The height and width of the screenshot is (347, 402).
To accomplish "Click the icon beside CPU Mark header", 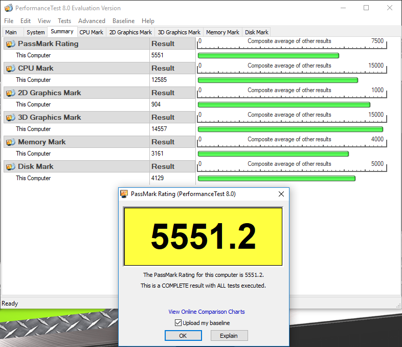I will click(11, 69).
